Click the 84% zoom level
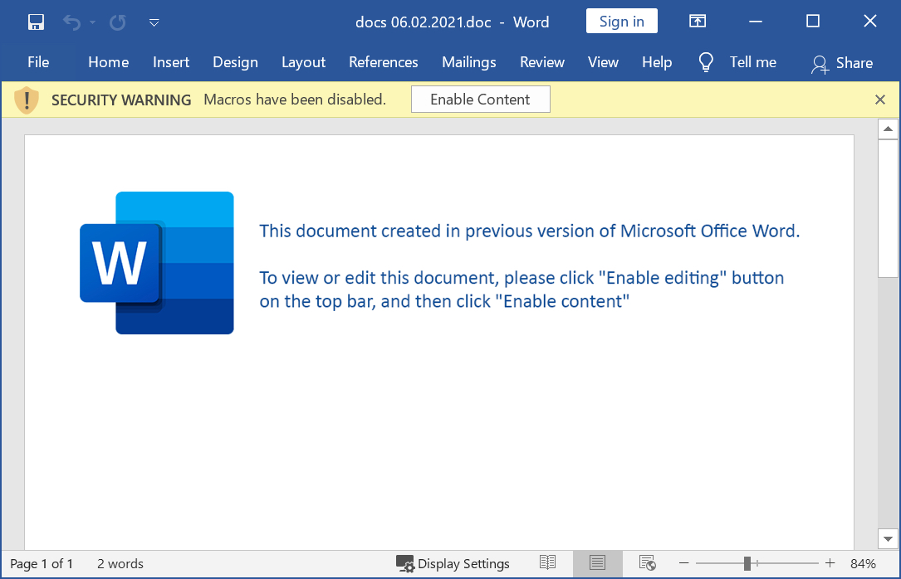Image resolution: width=901 pixels, height=579 pixels. [x=863, y=564]
